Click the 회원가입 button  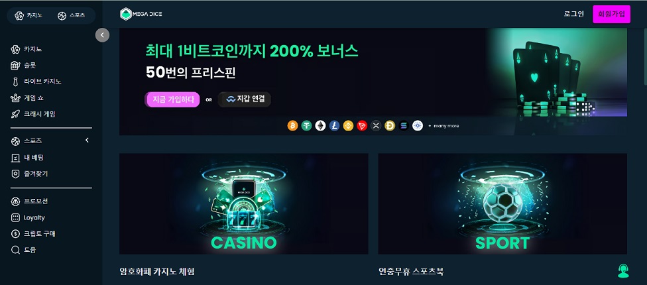611,14
